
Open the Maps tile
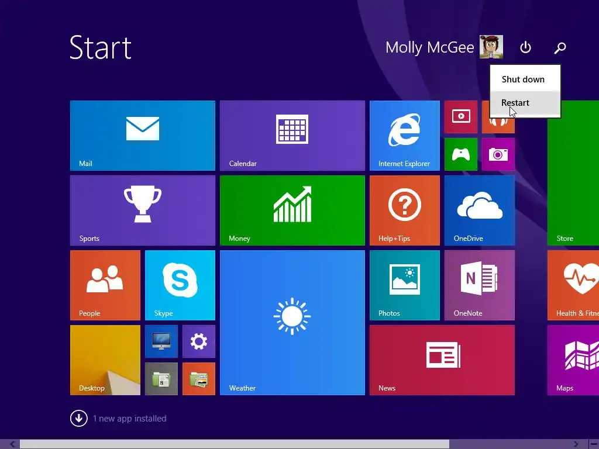click(x=573, y=360)
